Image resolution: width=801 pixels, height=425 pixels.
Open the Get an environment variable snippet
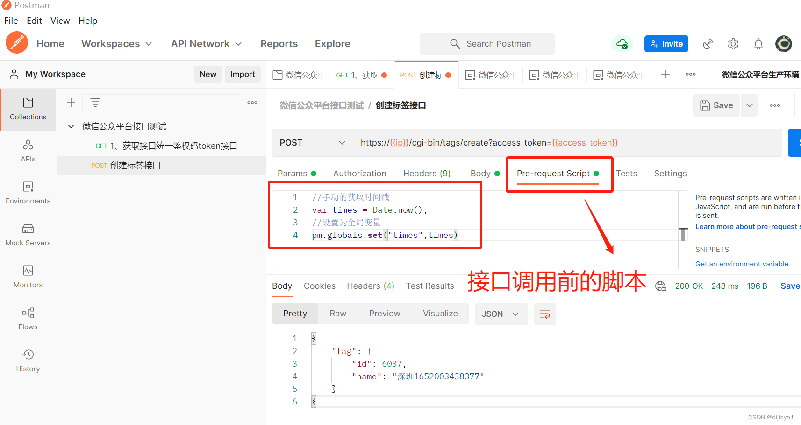click(742, 264)
